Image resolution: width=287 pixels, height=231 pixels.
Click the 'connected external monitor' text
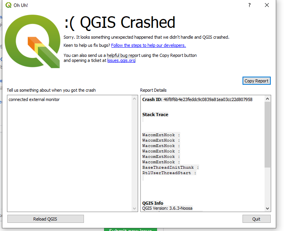click(x=34, y=99)
